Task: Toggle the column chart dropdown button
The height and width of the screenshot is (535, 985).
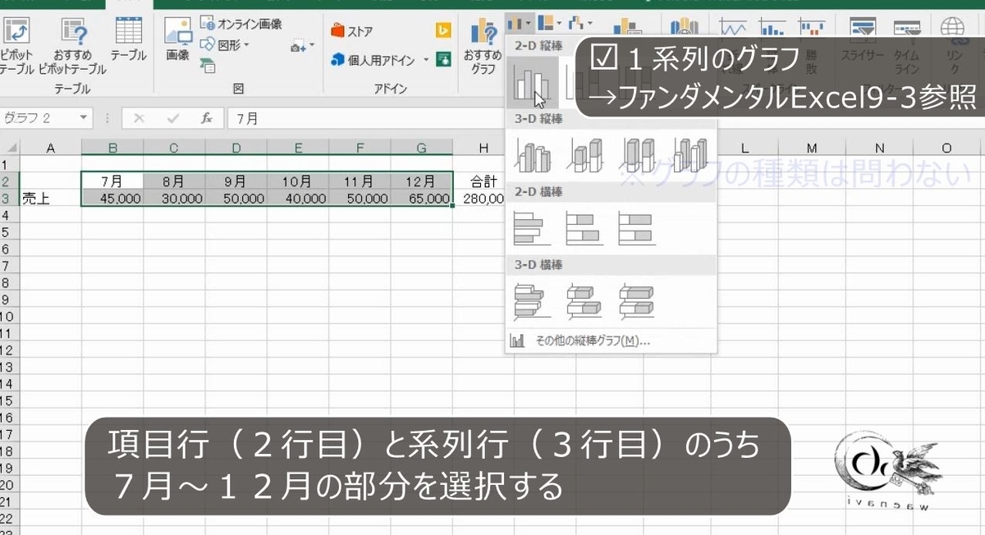Action: coord(520,22)
